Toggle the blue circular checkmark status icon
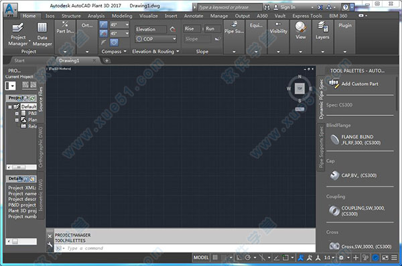The width and height of the screenshot is (402, 266). (375, 257)
